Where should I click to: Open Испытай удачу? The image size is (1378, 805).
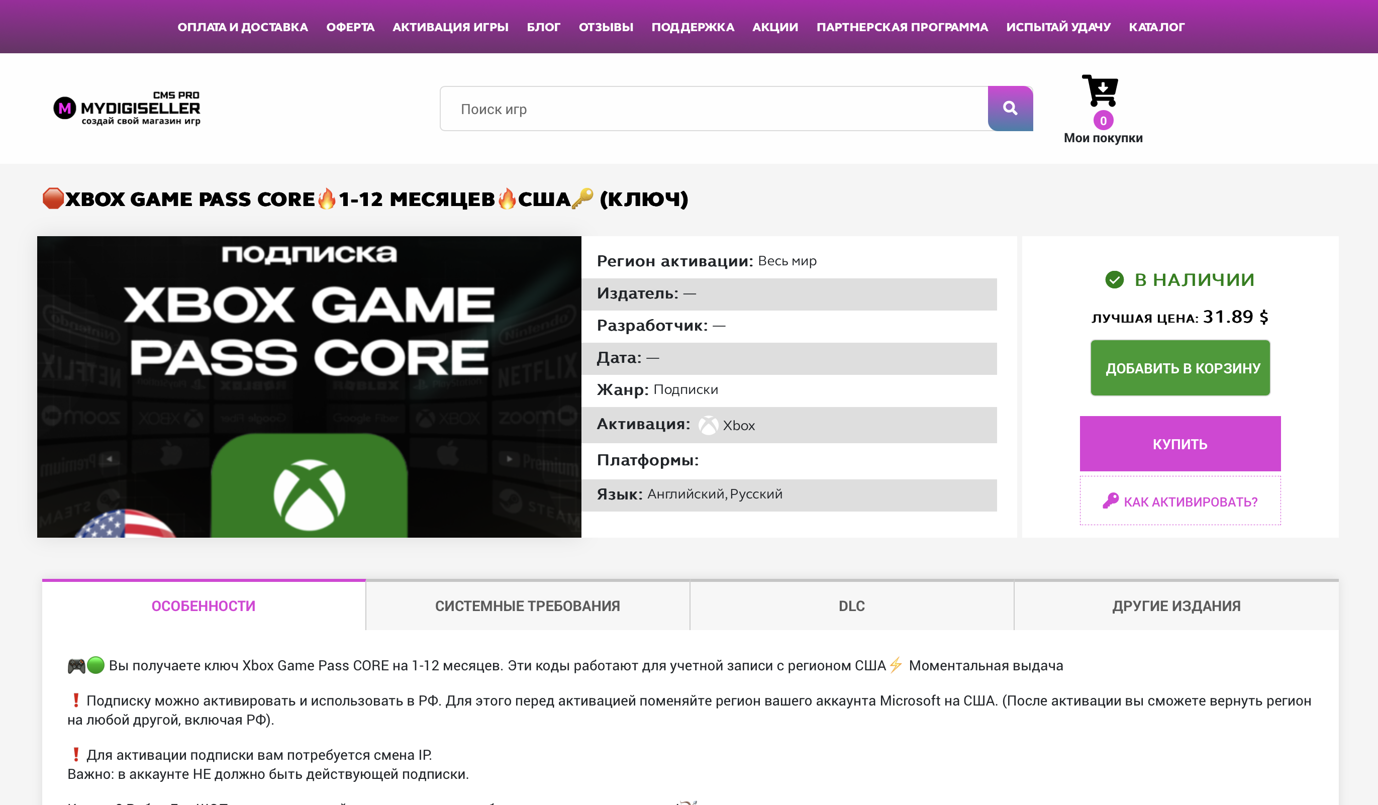click(x=1058, y=27)
